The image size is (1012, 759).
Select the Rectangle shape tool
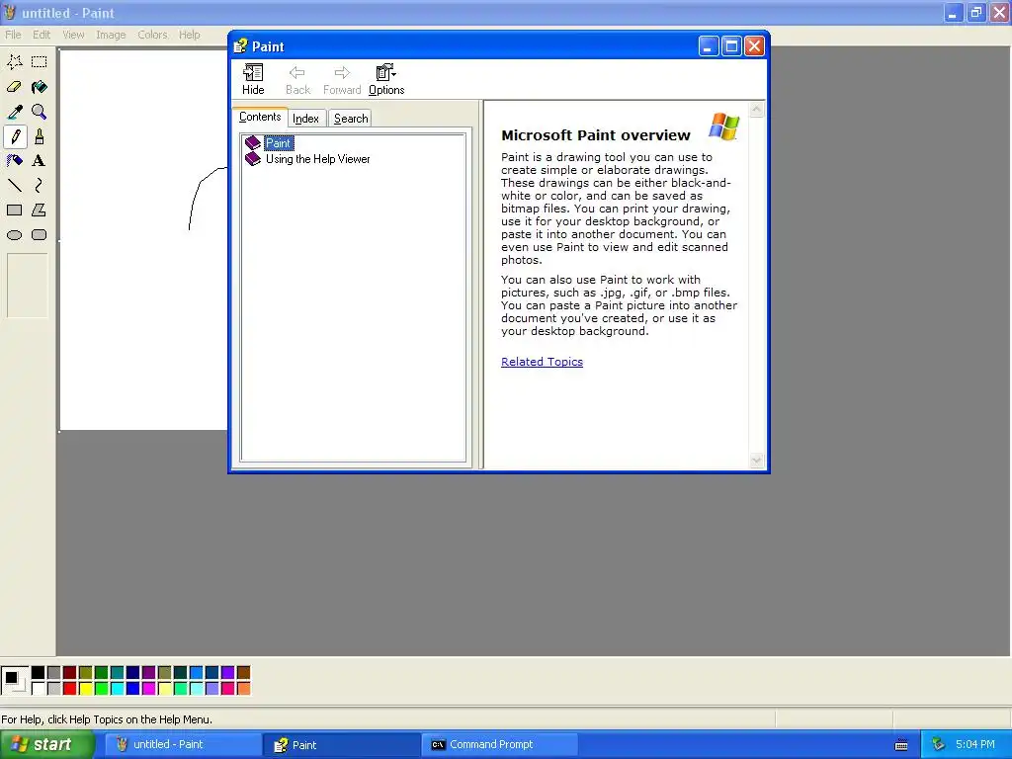(15, 211)
